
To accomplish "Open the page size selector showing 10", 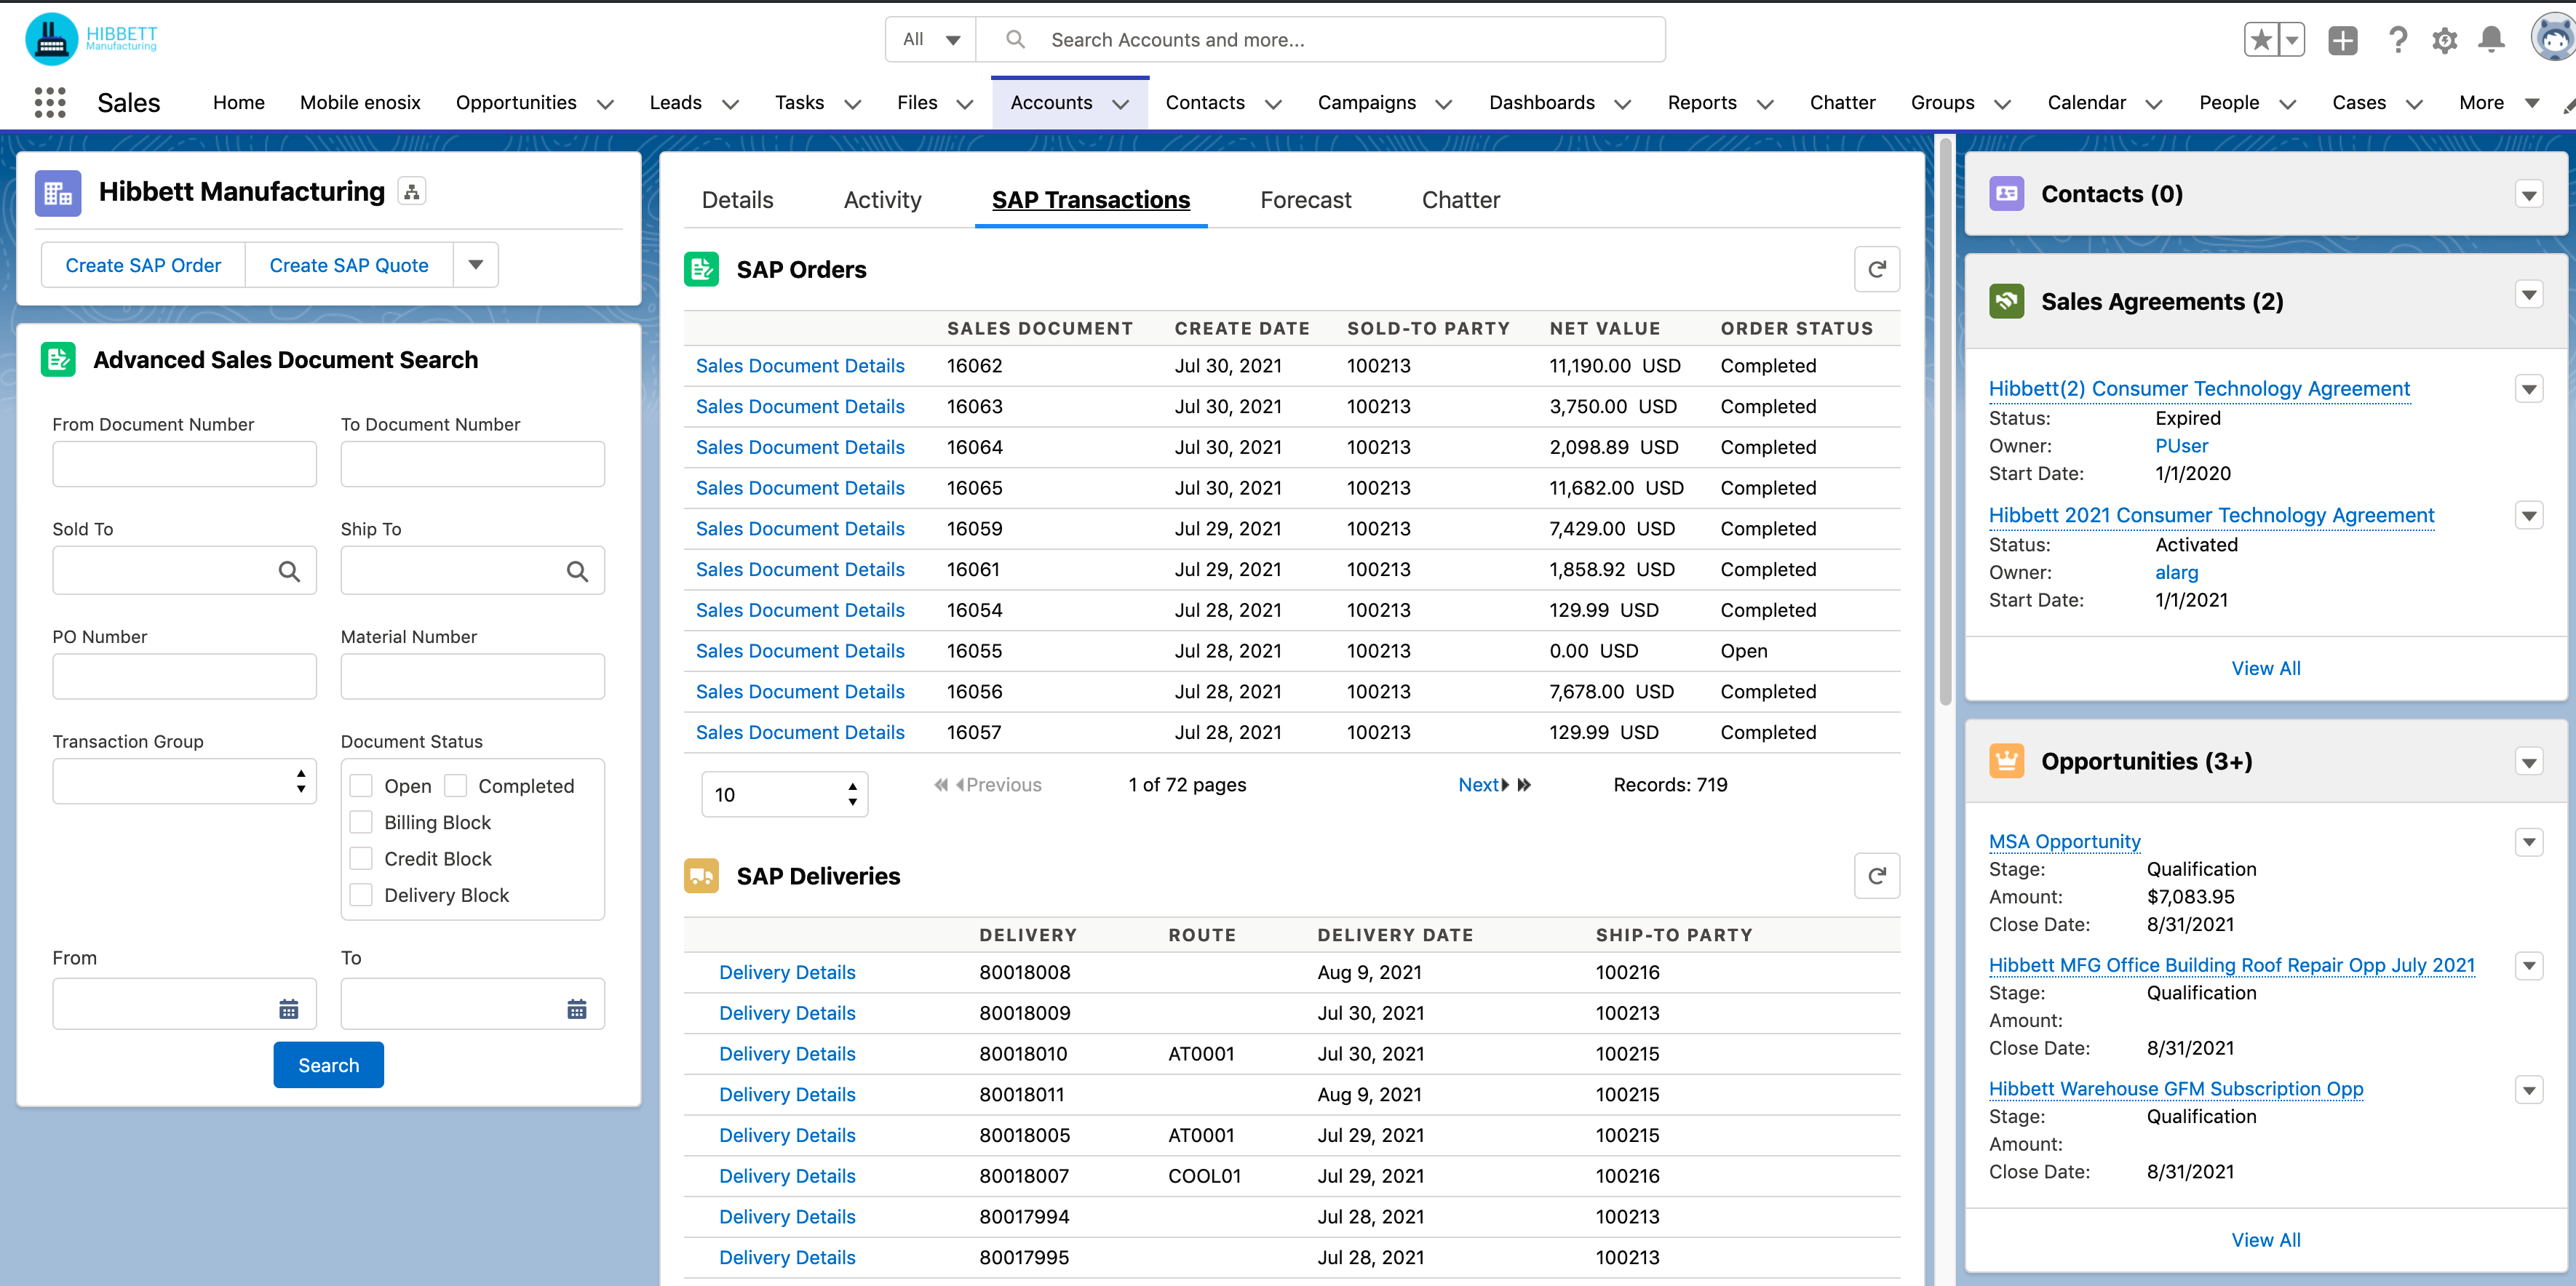I will pyautogui.click(x=785, y=794).
